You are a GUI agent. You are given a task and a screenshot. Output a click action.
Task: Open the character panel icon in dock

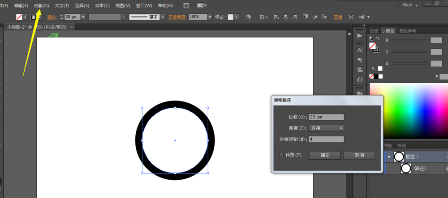pos(360,51)
